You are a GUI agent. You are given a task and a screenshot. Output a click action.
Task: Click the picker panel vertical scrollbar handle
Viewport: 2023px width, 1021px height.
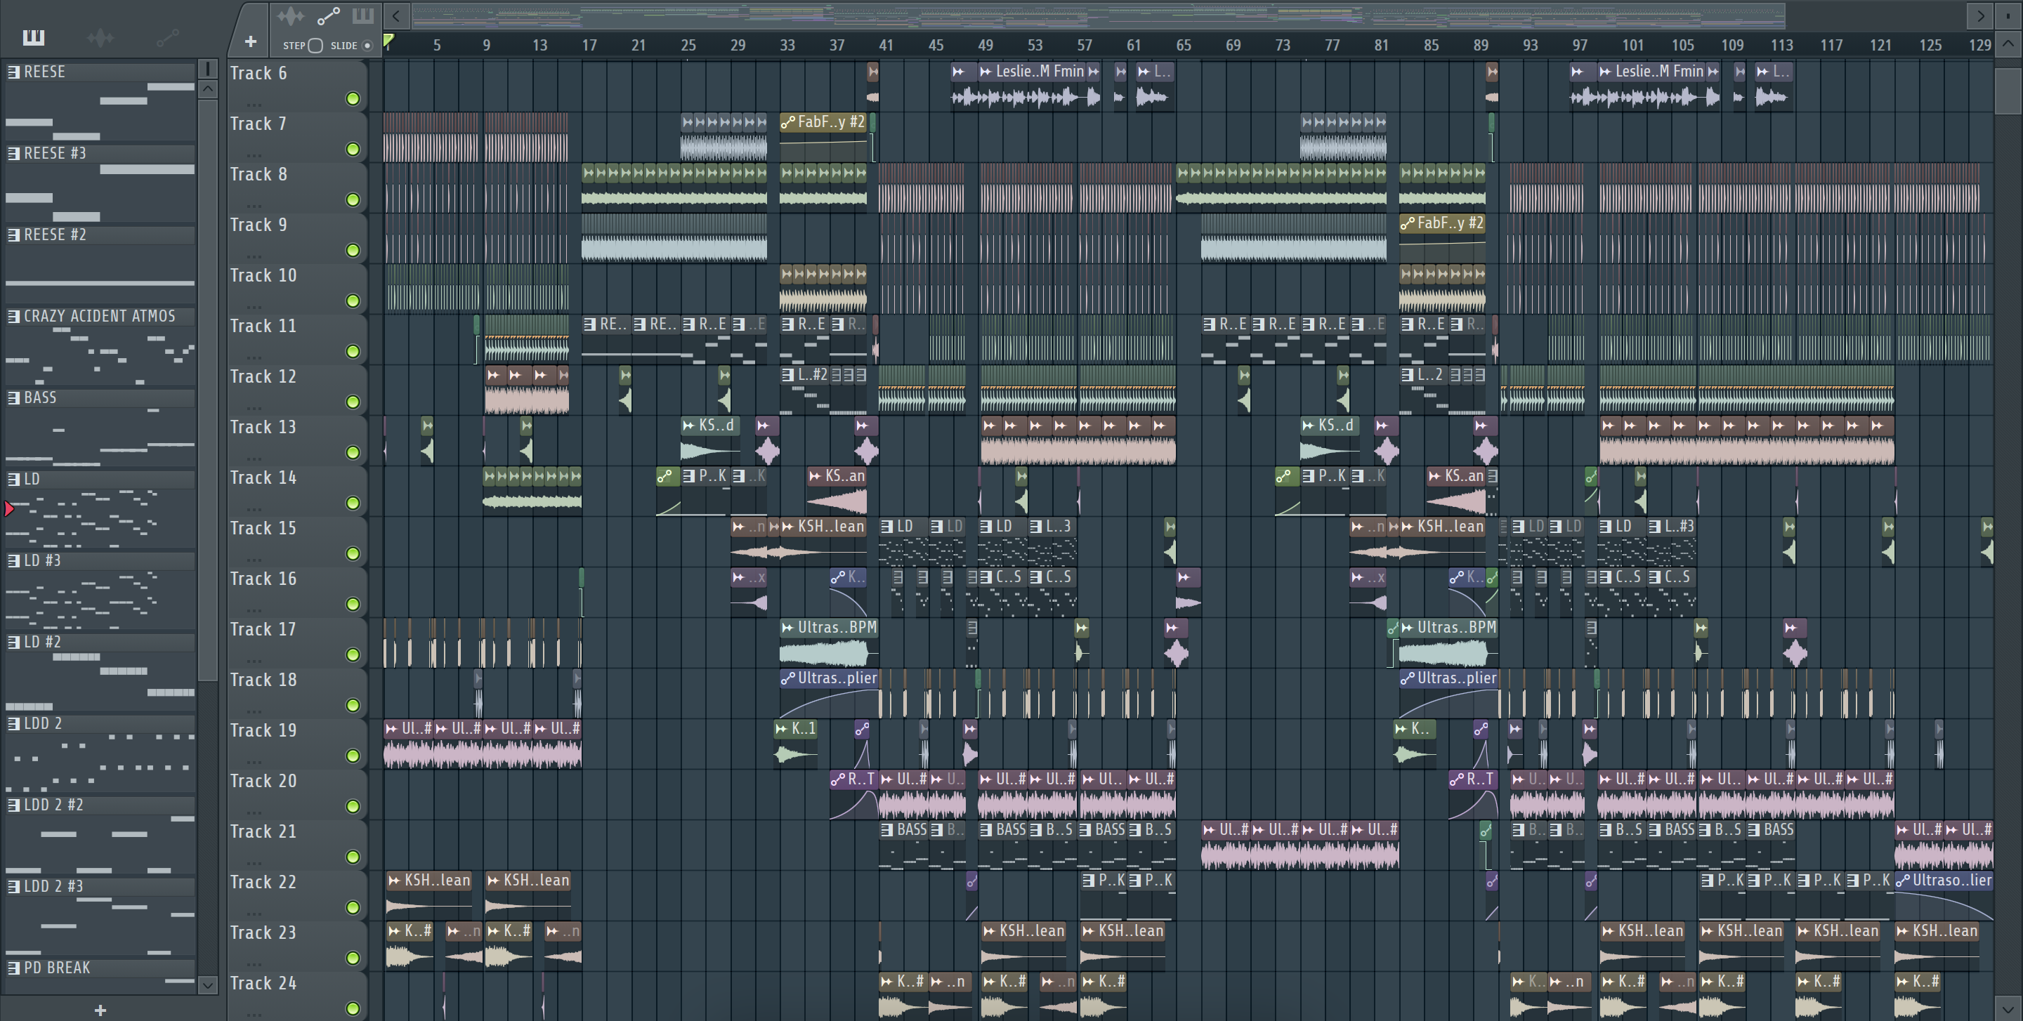click(x=207, y=390)
